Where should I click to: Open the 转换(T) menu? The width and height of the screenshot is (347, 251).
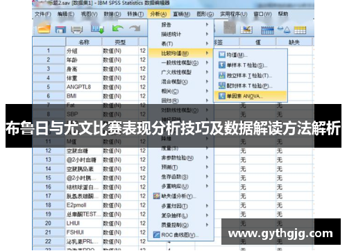135,14
